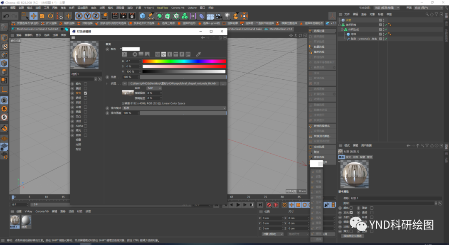Screen dimensions: 449x245
Task: Uncheck 发光 channel checkbox in material editor
Action: (85, 93)
